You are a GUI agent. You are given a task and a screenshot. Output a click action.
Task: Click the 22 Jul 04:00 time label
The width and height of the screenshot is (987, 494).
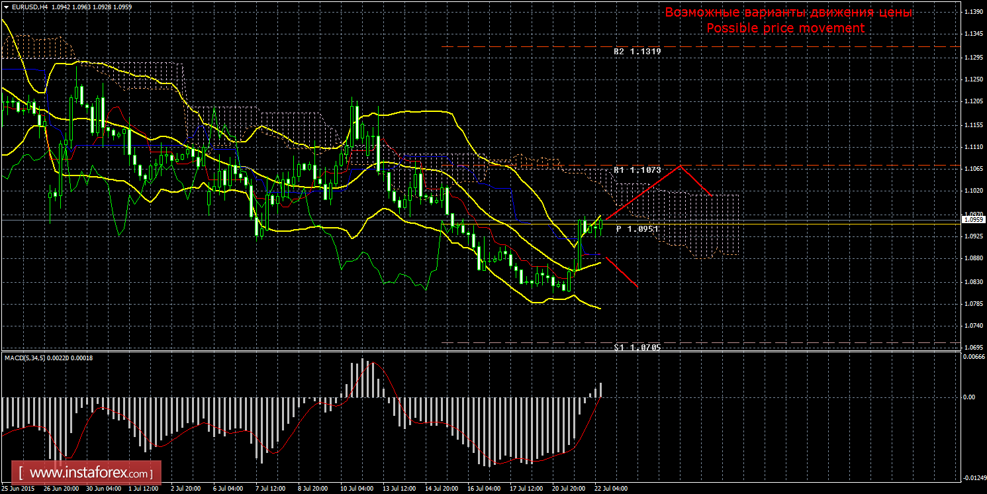tap(611, 489)
